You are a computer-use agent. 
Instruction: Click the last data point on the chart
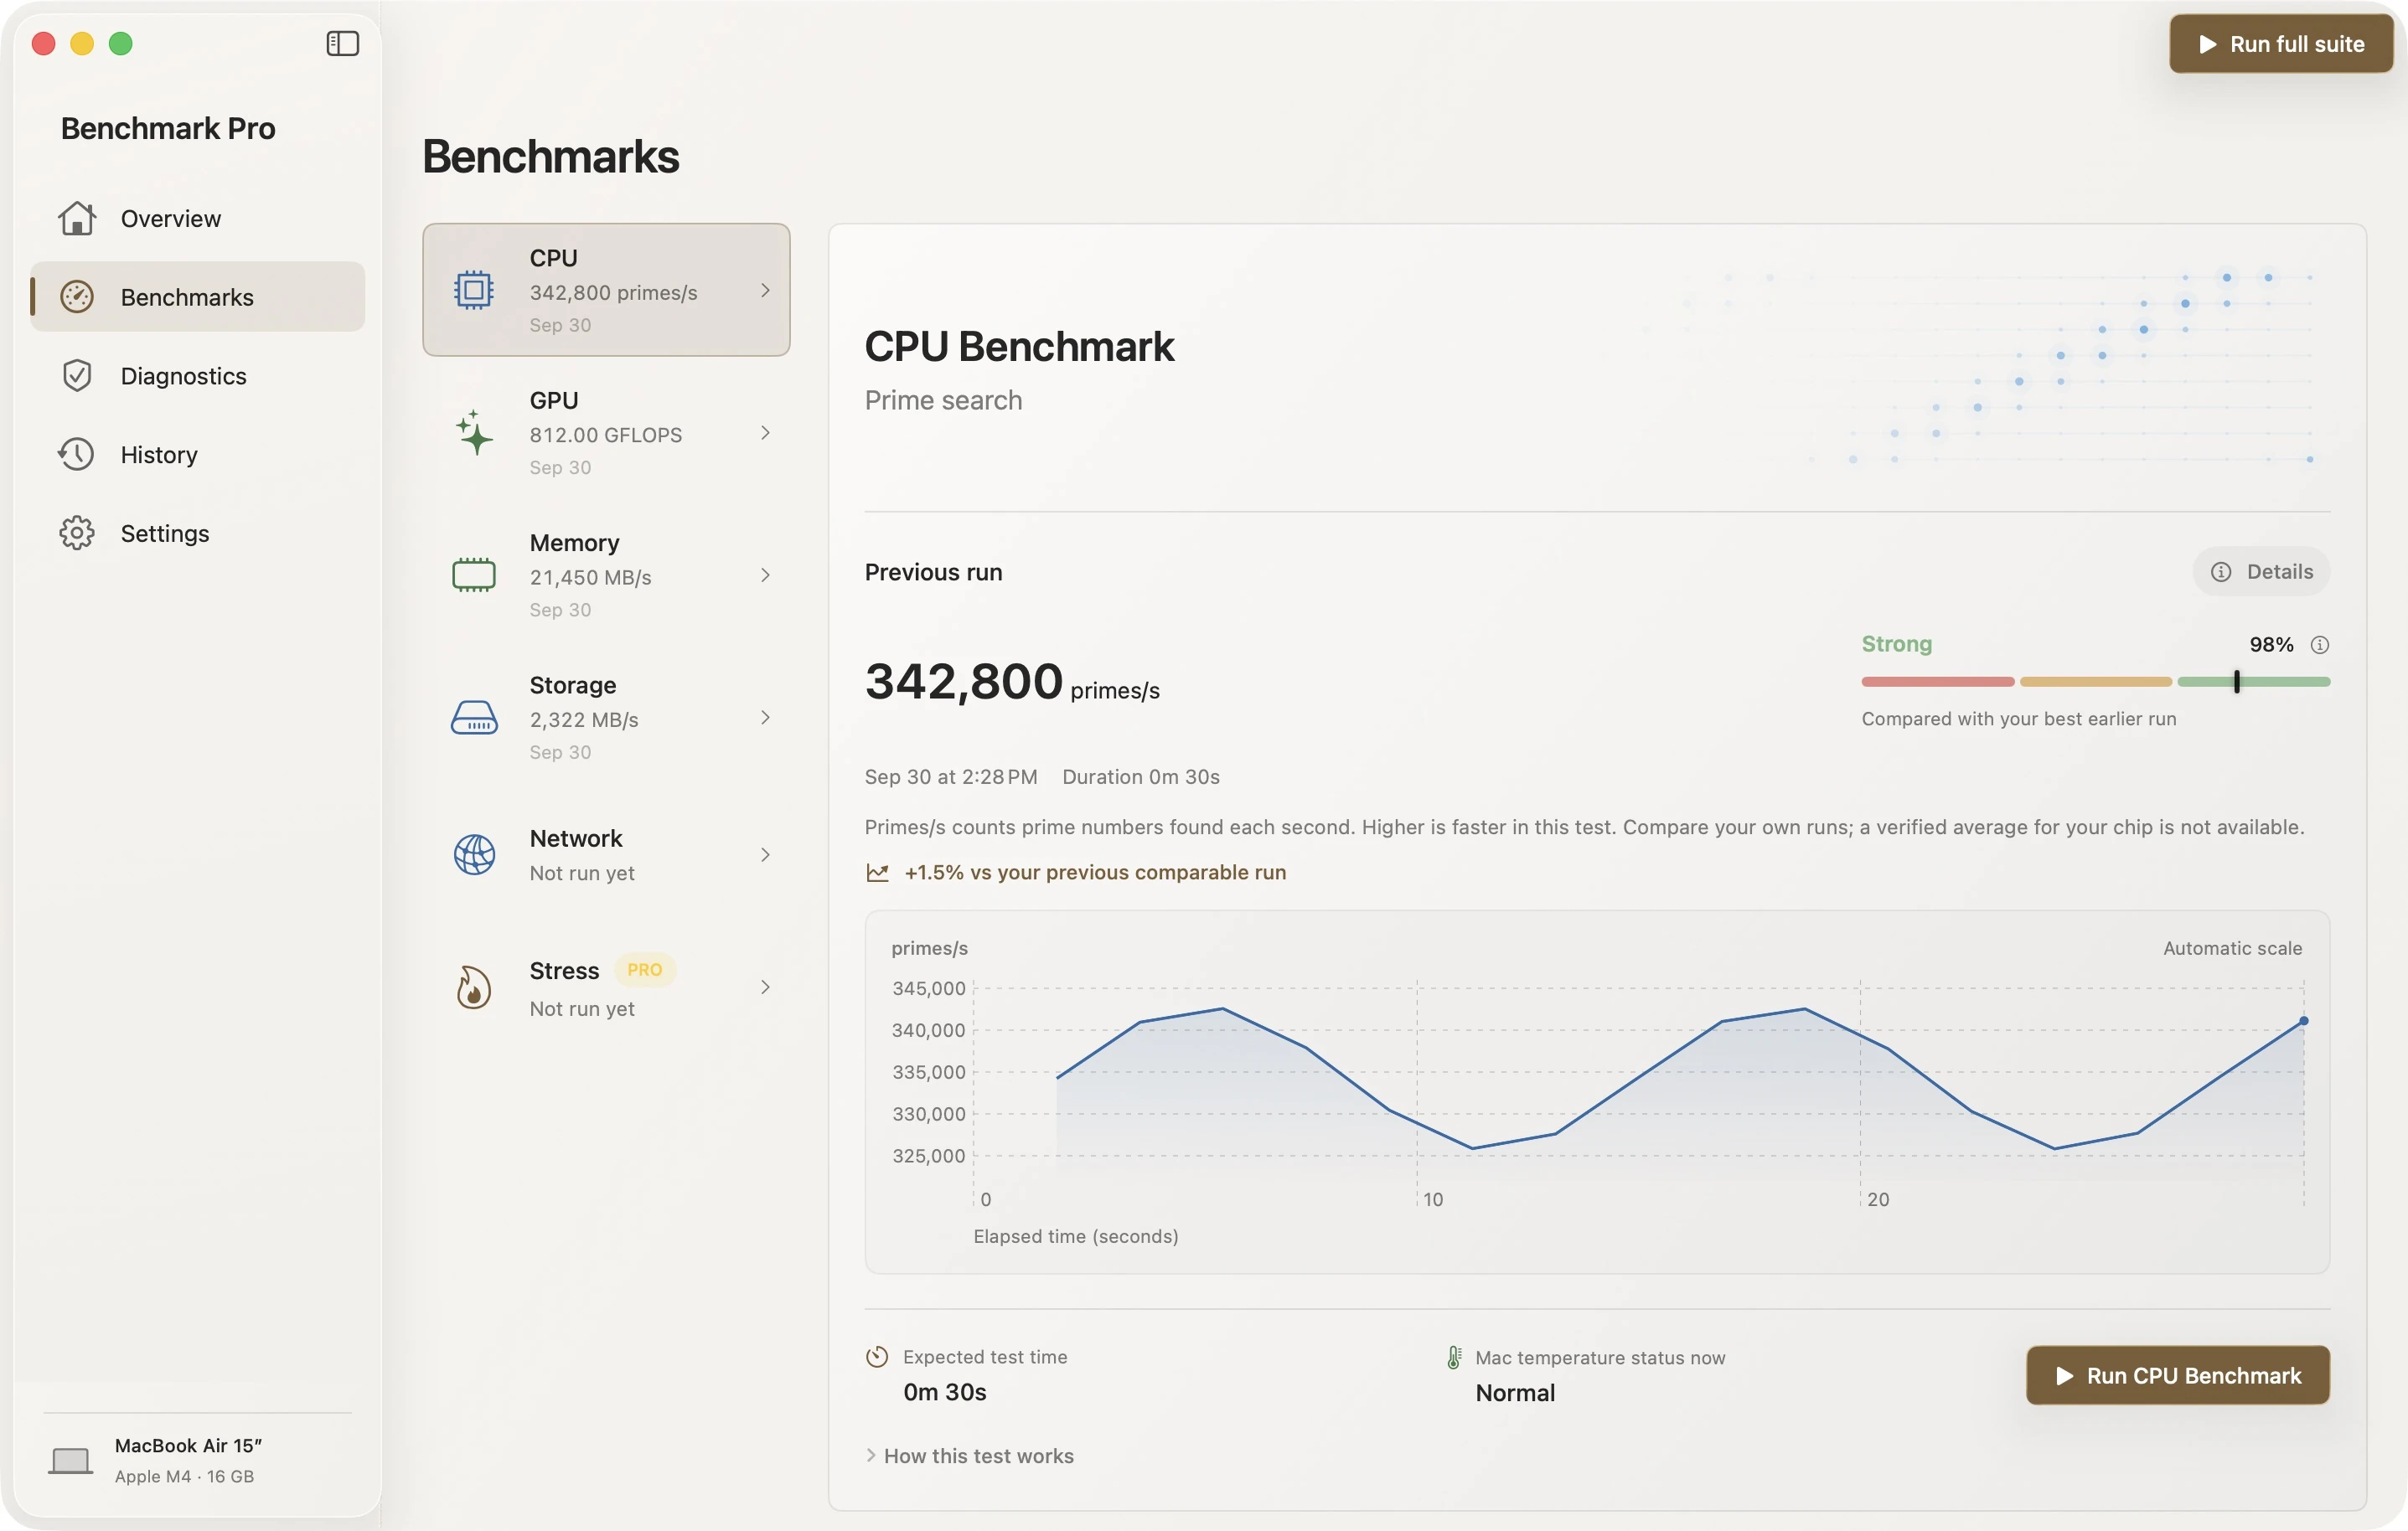tap(2304, 1020)
